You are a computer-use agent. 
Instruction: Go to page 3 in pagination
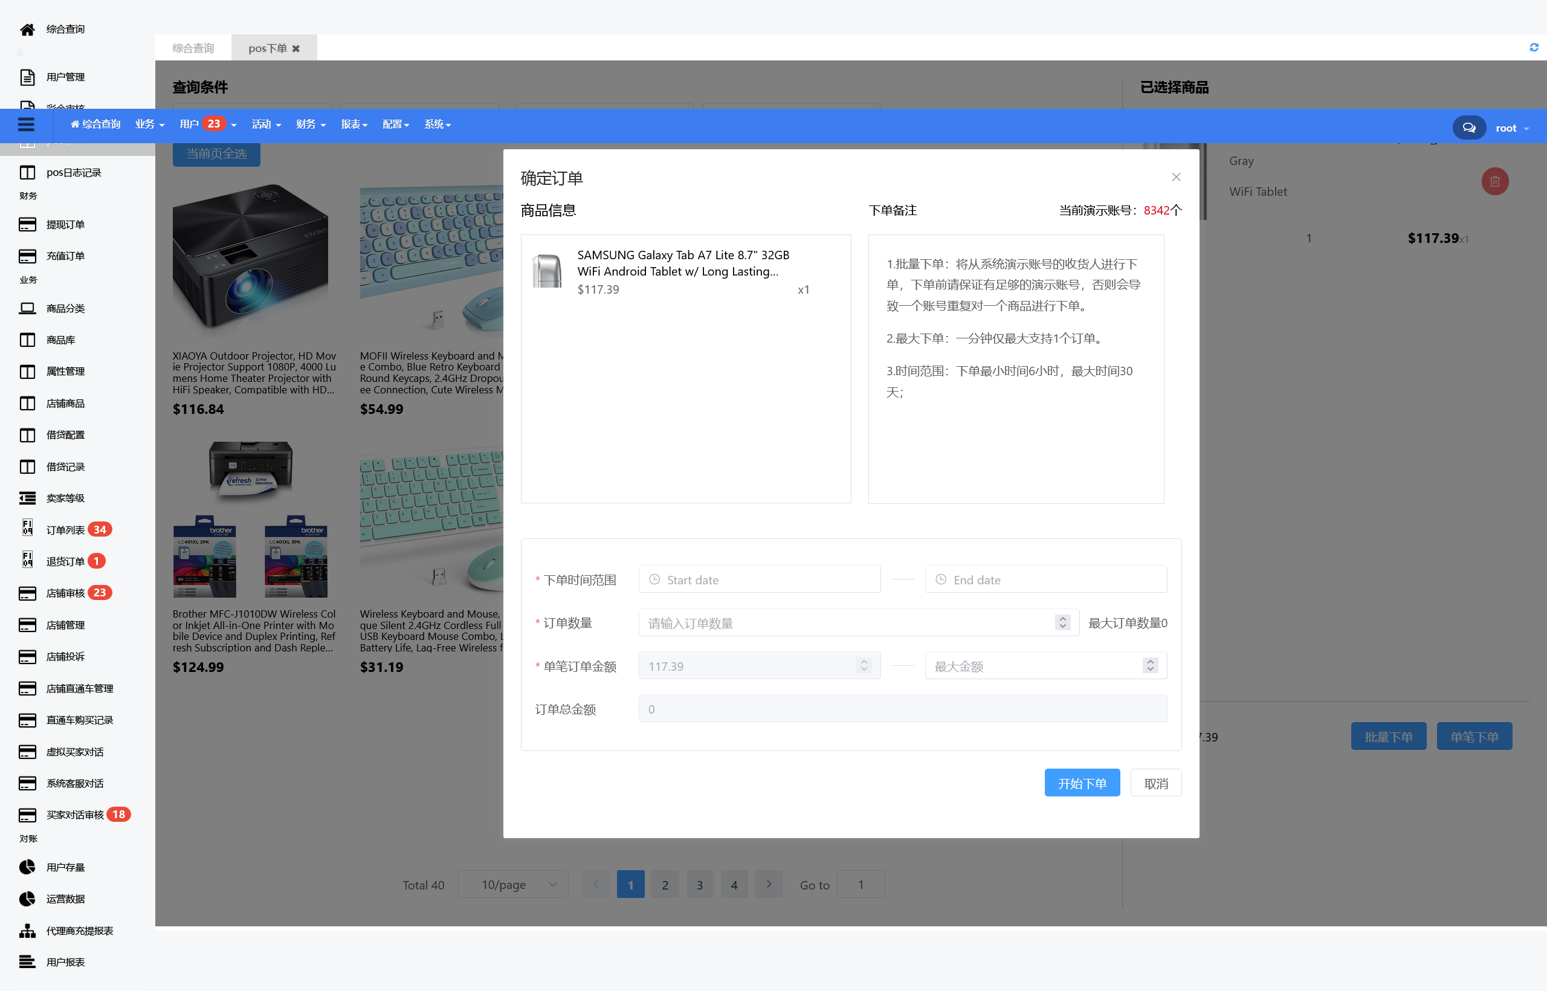point(700,885)
